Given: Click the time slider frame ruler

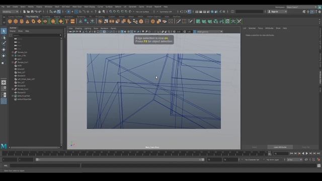Looking at the screenshot, I should pyautogui.click(x=136, y=153).
